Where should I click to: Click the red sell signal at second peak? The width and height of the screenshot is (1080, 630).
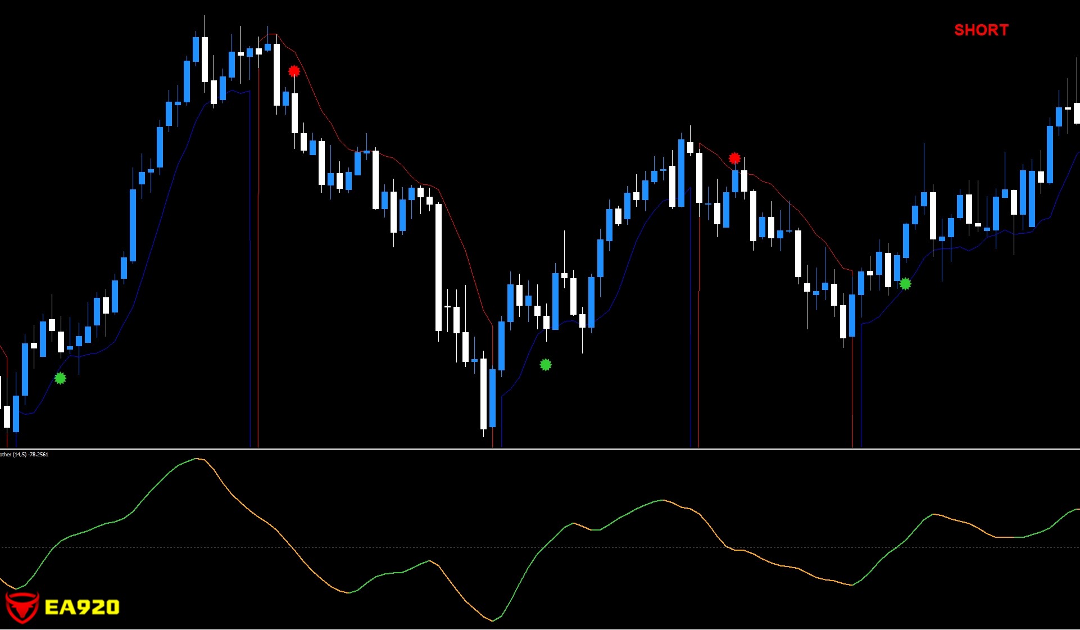(x=734, y=158)
